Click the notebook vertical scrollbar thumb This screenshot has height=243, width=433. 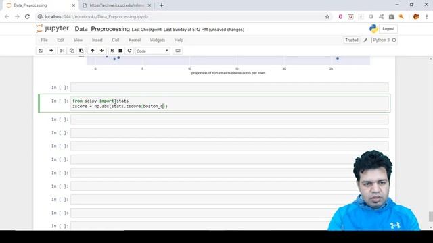coord(431,216)
